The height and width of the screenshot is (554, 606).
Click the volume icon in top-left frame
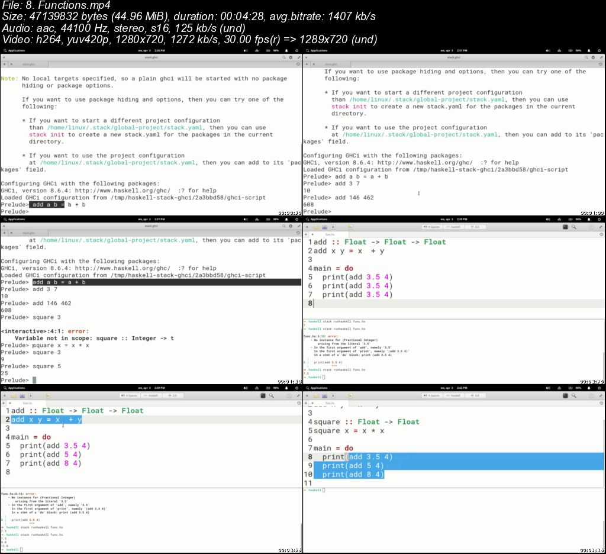[246, 51]
